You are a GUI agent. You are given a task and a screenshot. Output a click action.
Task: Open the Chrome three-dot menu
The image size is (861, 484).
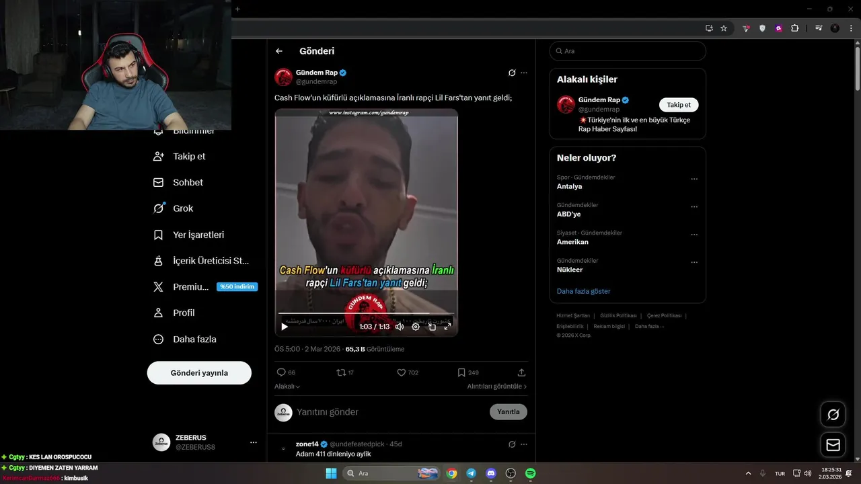(850, 28)
